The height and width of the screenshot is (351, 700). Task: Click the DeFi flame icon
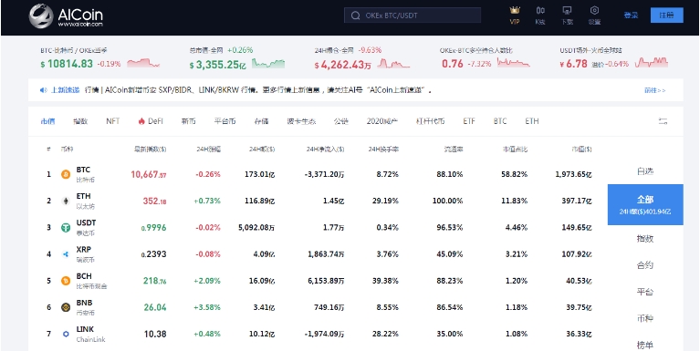click(x=141, y=121)
